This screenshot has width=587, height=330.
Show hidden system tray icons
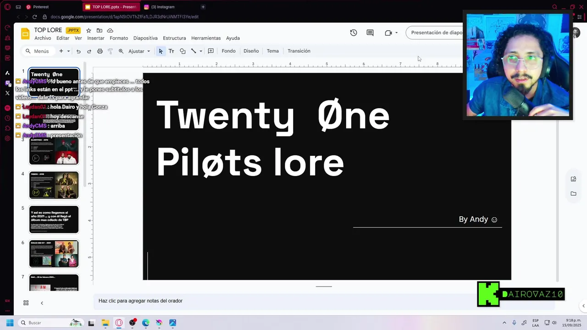pos(504,323)
